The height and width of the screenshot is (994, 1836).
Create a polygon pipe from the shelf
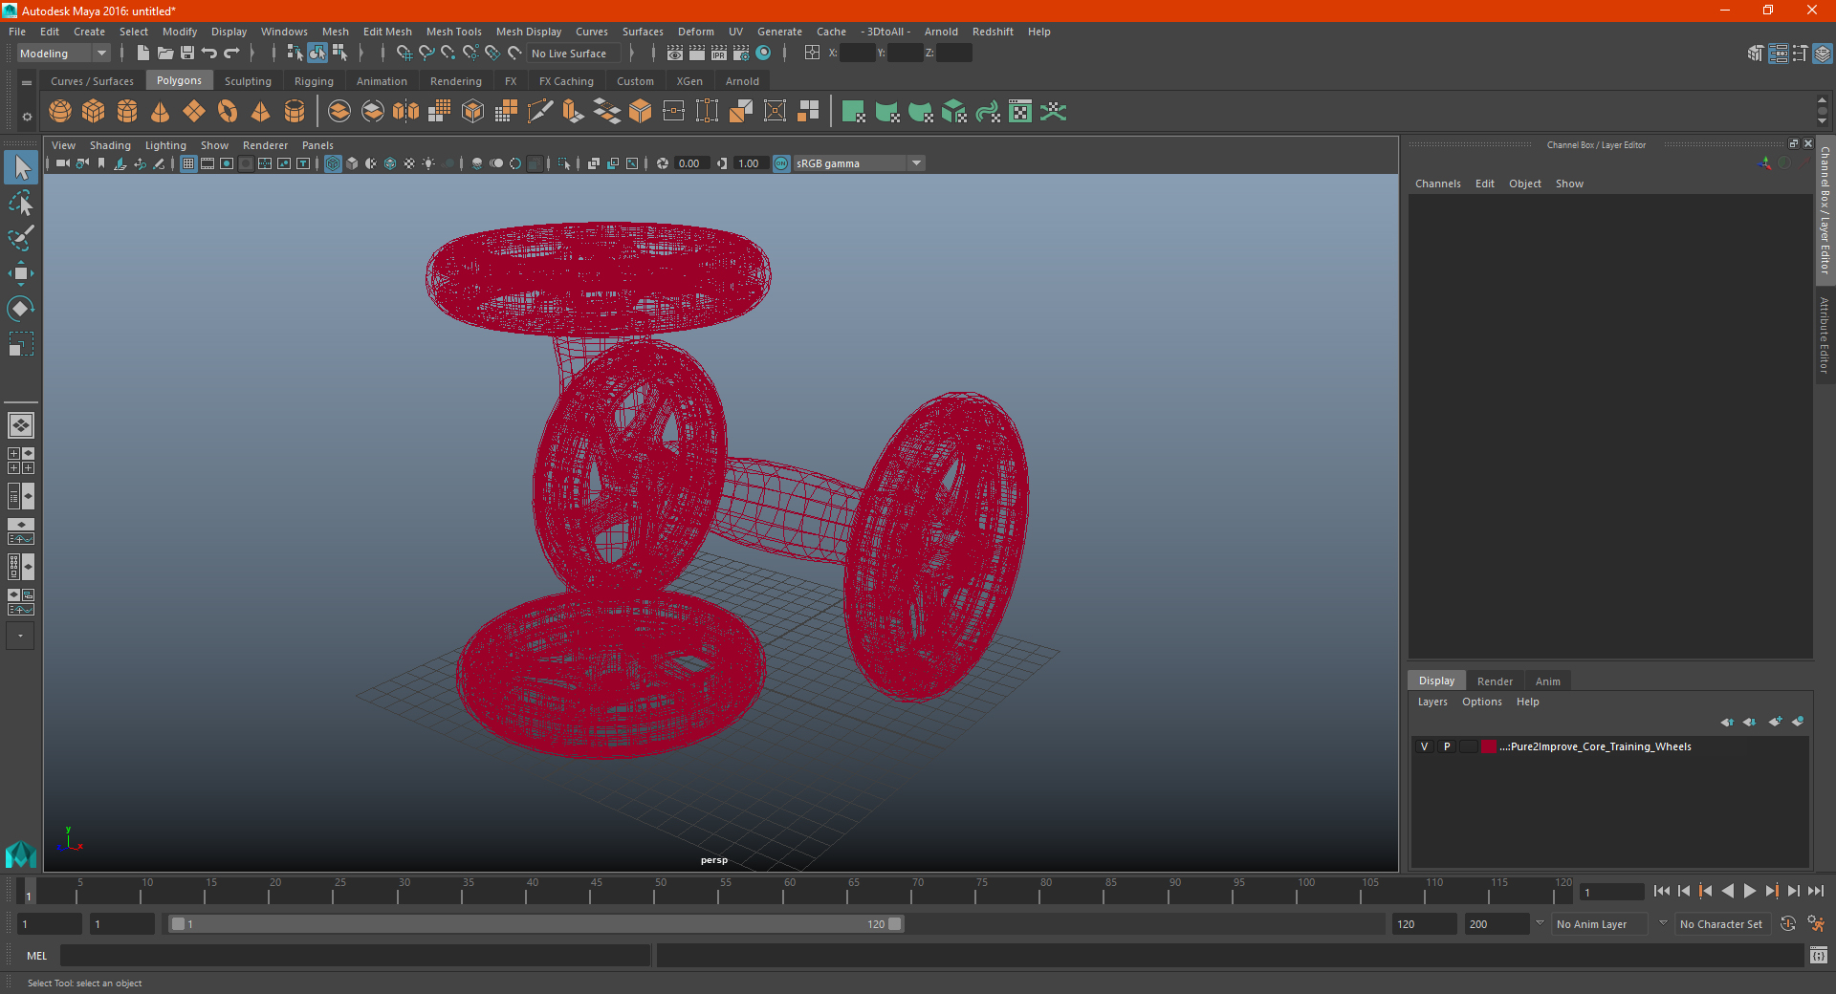click(x=295, y=112)
